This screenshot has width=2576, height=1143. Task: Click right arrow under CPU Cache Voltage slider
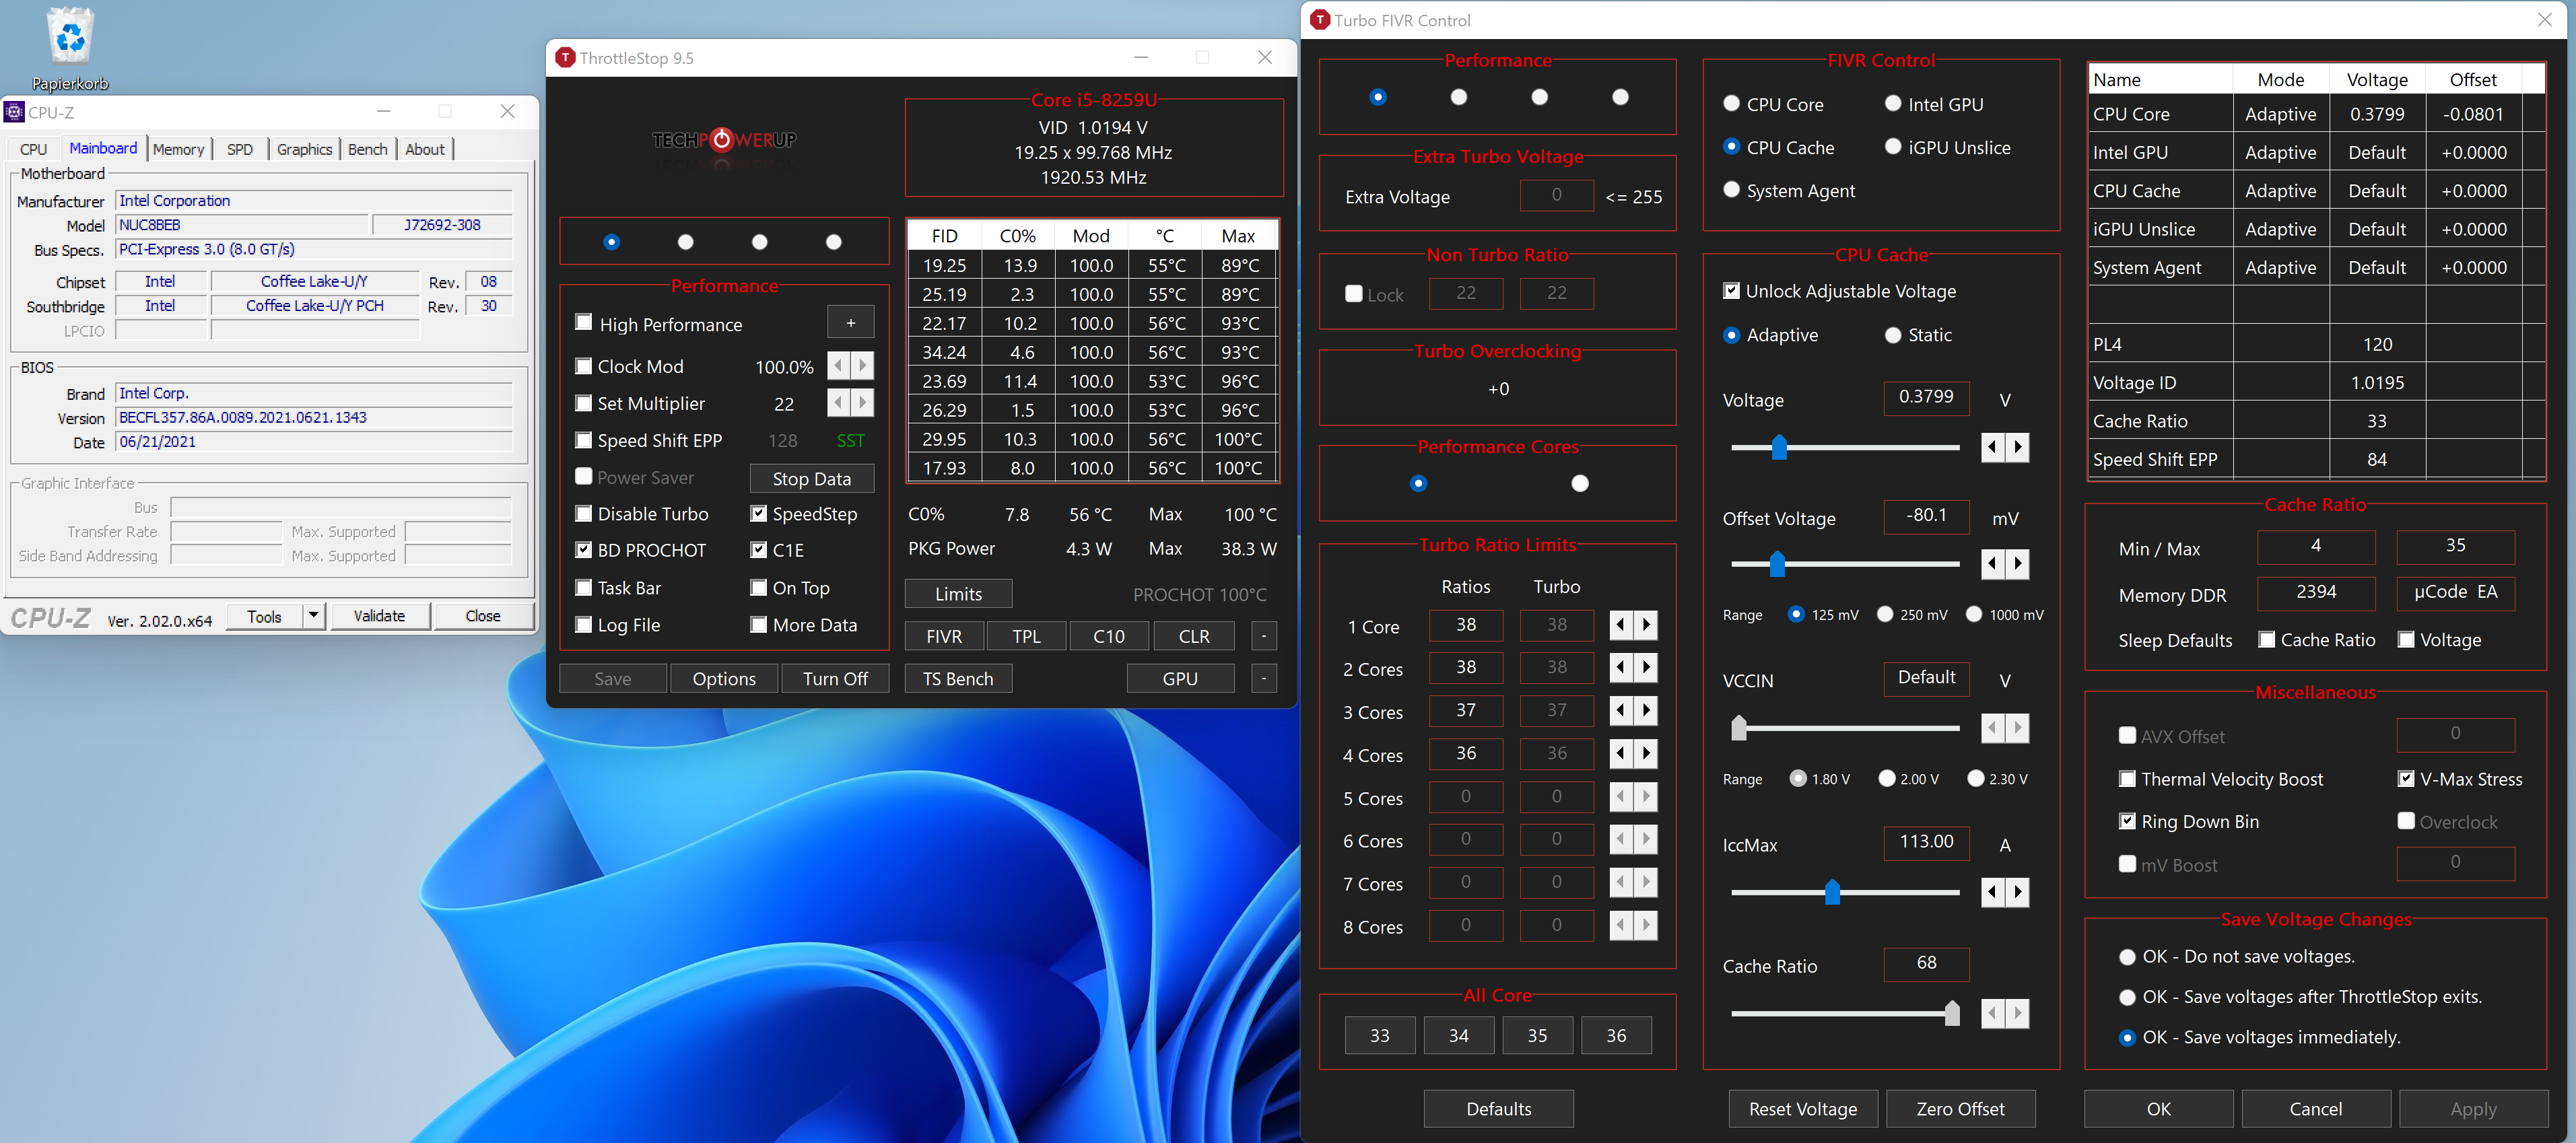tap(2018, 447)
